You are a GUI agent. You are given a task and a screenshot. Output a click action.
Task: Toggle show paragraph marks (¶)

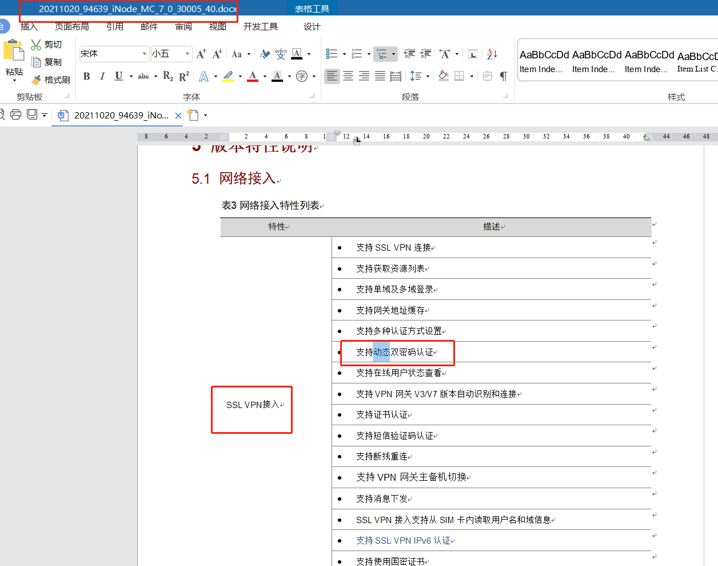(x=503, y=76)
